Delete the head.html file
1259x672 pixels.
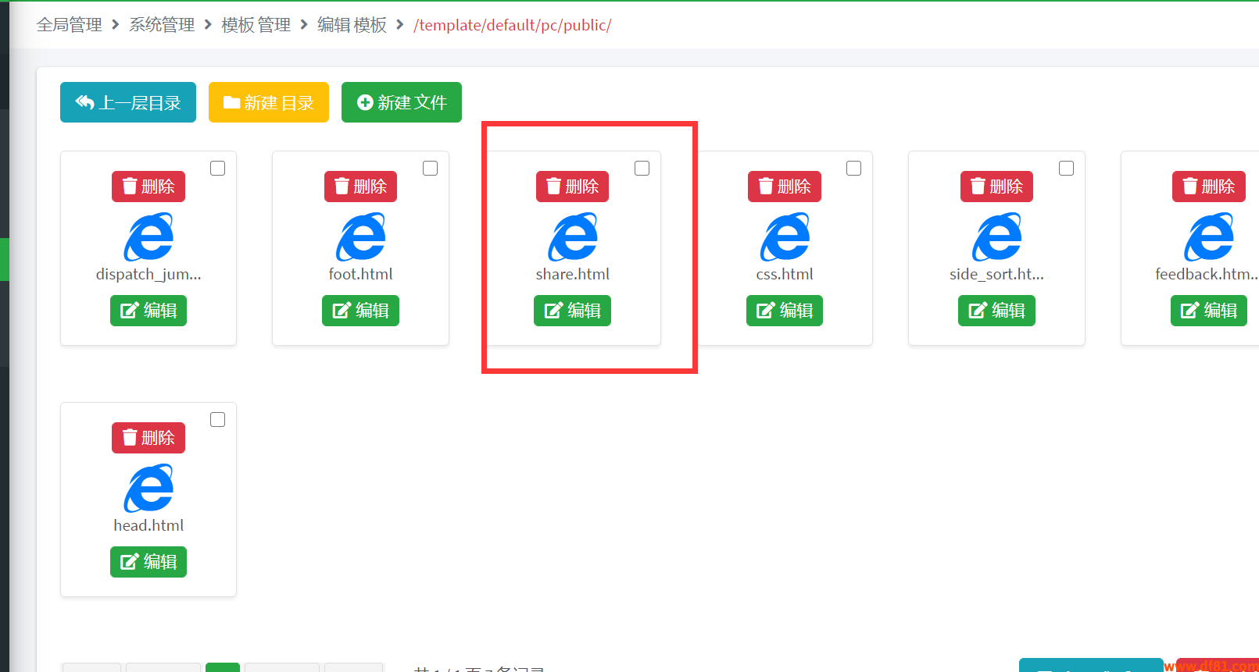148,438
